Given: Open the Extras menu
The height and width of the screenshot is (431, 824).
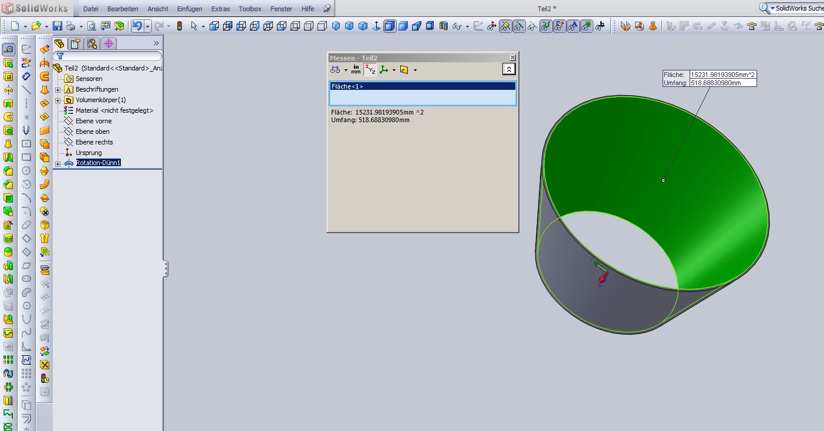Looking at the screenshot, I should pyautogui.click(x=220, y=9).
